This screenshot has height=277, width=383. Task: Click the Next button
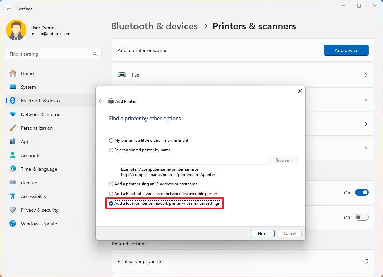(262, 233)
